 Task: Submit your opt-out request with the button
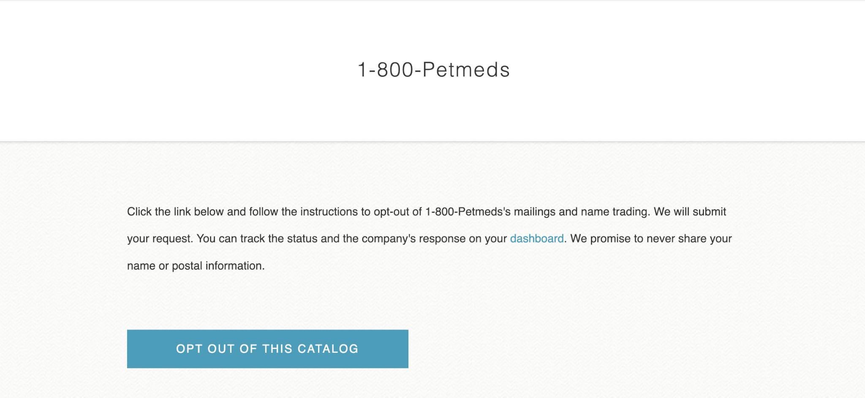pyautogui.click(x=267, y=349)
